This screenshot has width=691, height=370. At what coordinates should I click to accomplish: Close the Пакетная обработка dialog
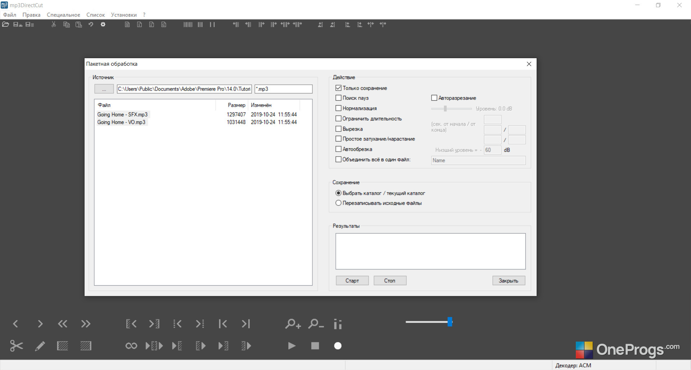(x=529, y=64)
